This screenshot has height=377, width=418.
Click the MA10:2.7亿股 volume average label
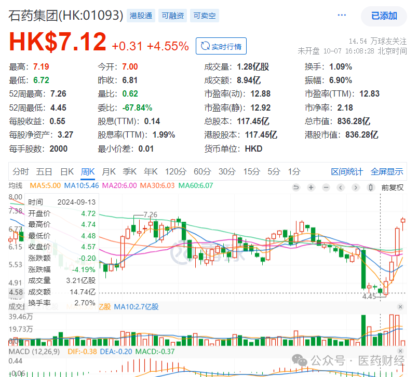pyautogui.click(x=136, y=307)
